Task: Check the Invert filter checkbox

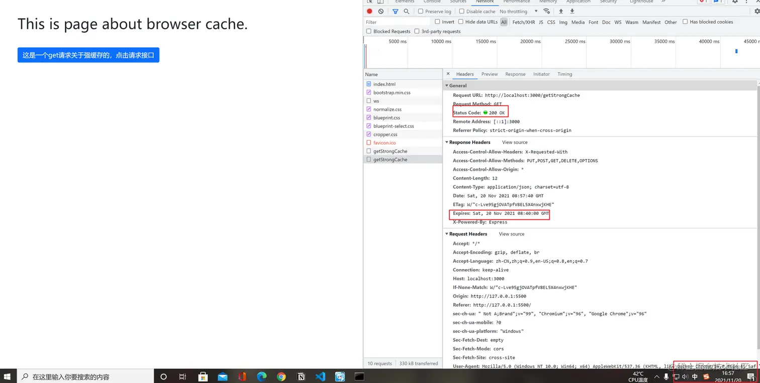Action: [437, 22]
